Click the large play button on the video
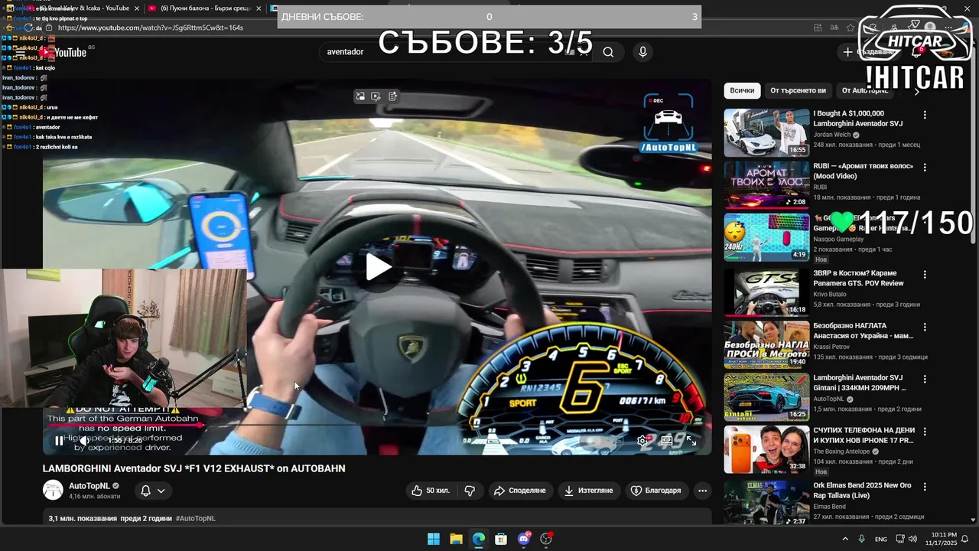The image size is (979, 551). (379, 267)
